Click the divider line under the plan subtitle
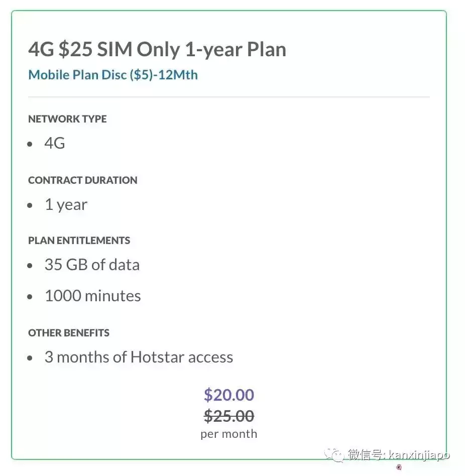The height and width of the screenshot is (476, 465). 229,96
